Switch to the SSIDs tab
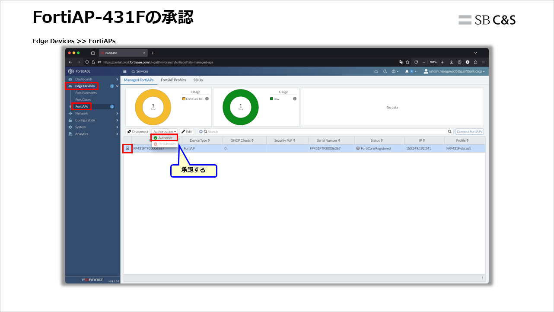 (x=198, y=80)
